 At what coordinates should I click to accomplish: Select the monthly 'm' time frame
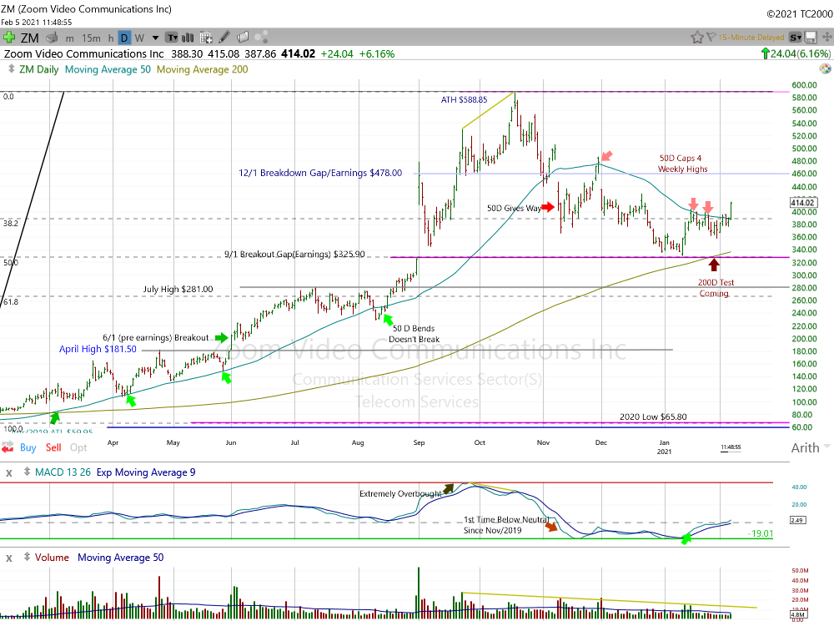(70, 38)
